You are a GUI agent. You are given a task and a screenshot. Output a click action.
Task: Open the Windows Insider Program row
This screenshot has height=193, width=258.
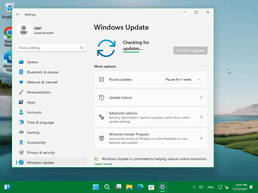click(x=151, y=138)
